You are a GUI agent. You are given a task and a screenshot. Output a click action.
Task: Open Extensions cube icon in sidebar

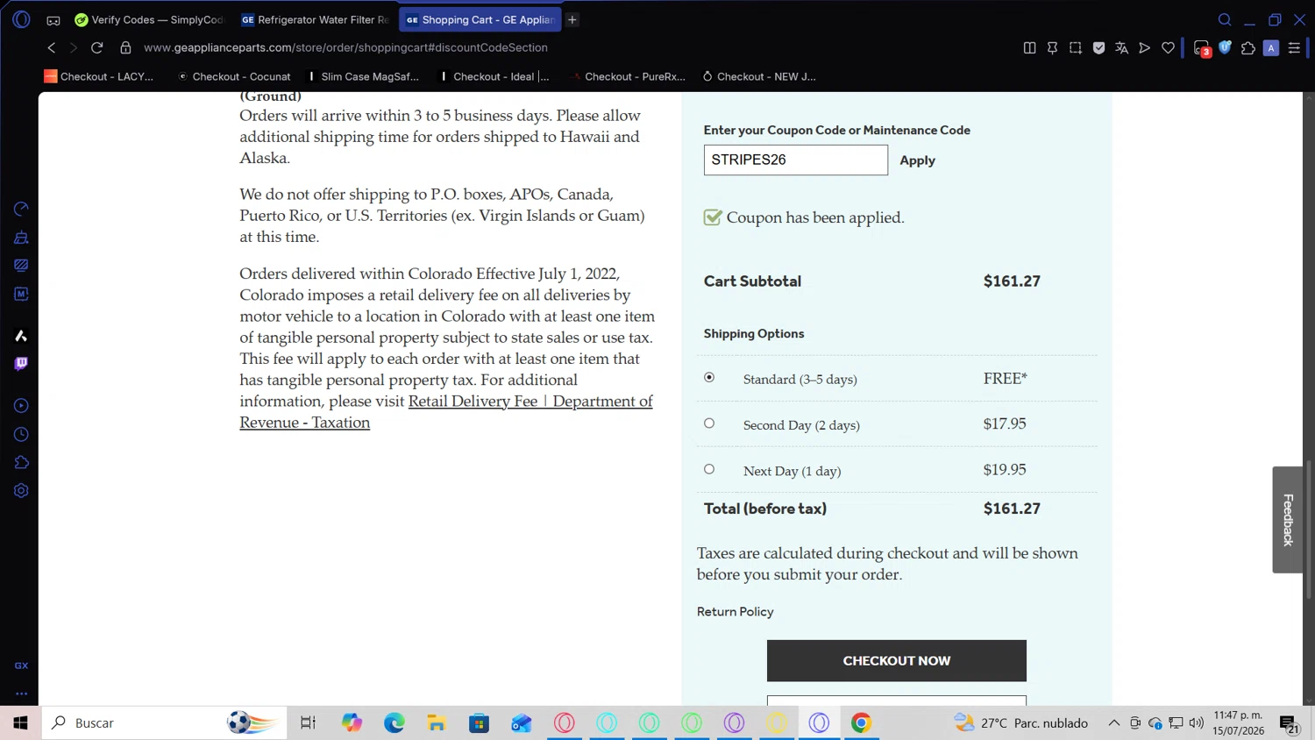pyautogui.click(x=21, y=462)
